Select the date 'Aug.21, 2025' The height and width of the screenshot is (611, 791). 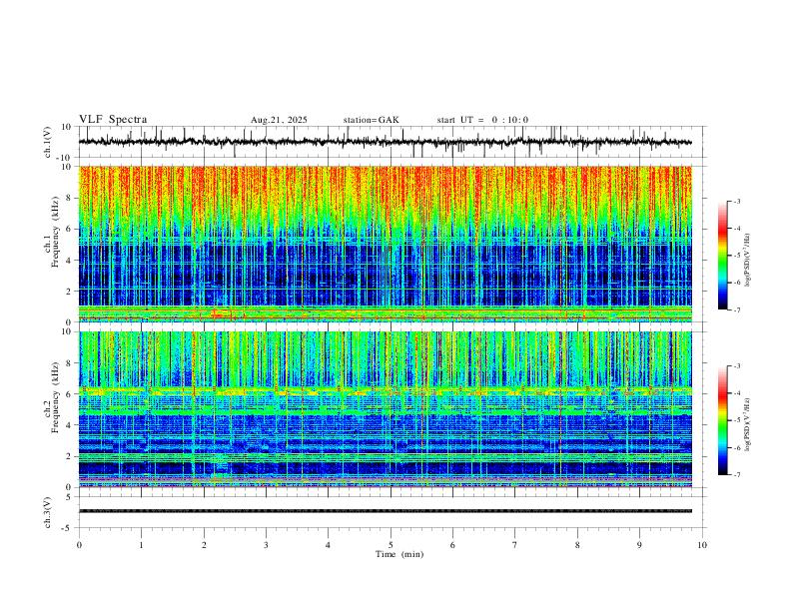[279, 120]
